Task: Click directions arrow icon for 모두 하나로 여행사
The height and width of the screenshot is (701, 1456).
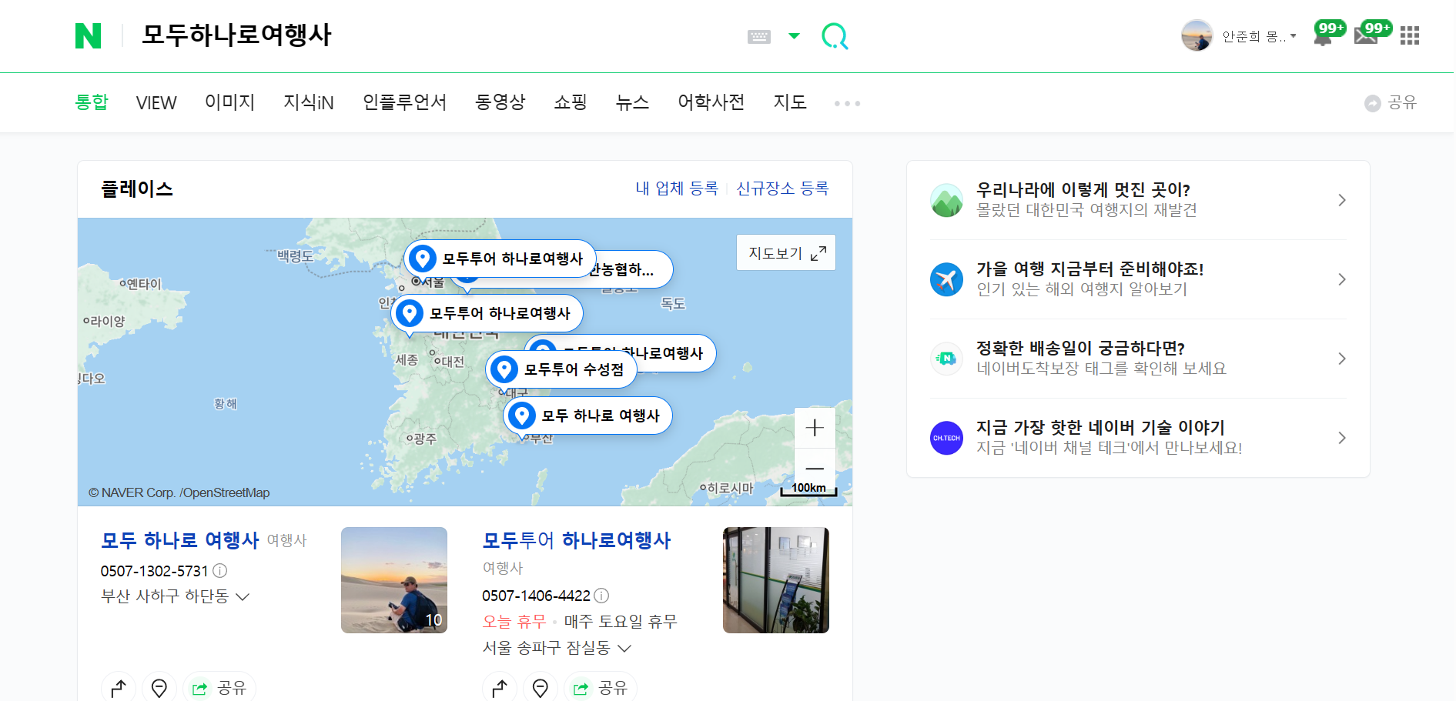Action: 119,688
